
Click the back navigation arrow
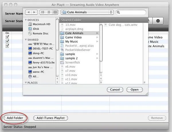29,12
